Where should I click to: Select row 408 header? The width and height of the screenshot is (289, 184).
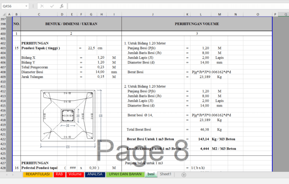click(x=4, y=72)
